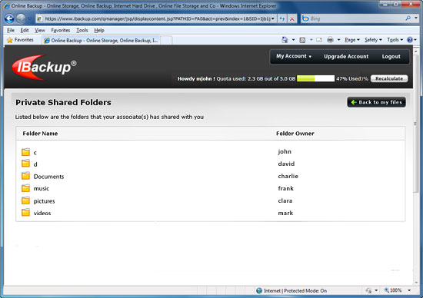Click the URL address field
Image resolution: width=423 pixels, height=298 pixels.
156,18
